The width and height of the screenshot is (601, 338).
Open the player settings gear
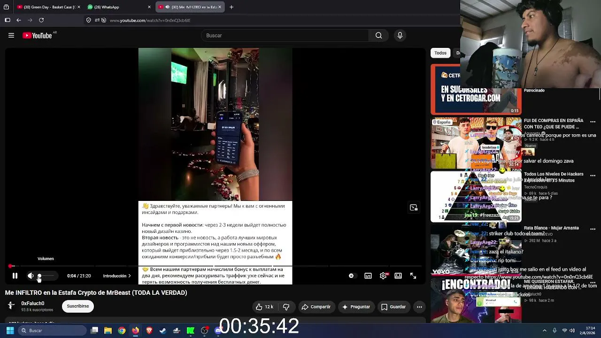(383, 276)
